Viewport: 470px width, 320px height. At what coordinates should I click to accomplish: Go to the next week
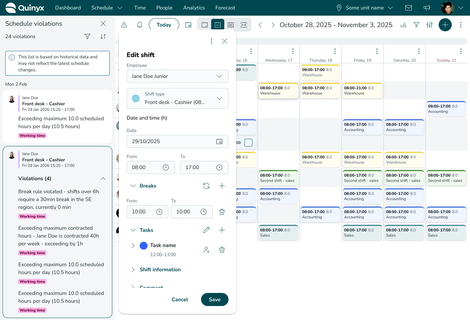[x=273, y=25]
